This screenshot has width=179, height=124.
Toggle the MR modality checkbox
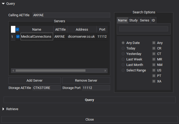(x=154, y=59)
